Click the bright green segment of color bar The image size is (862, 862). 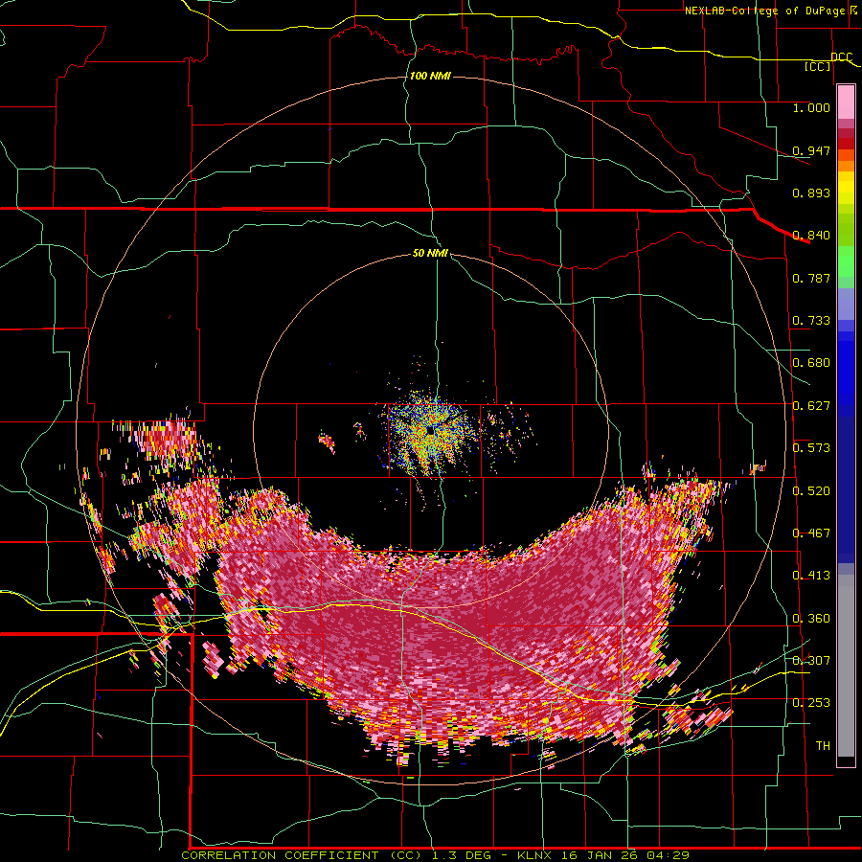point(846,262)
